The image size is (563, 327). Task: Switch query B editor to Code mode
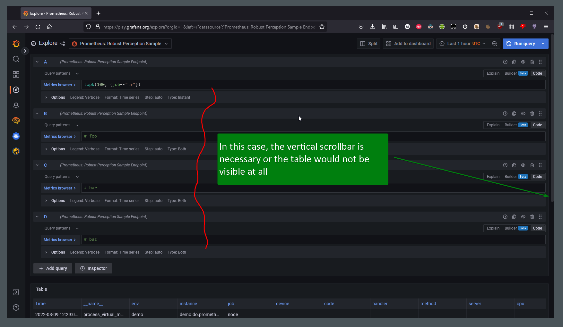(x=537, y=125)
